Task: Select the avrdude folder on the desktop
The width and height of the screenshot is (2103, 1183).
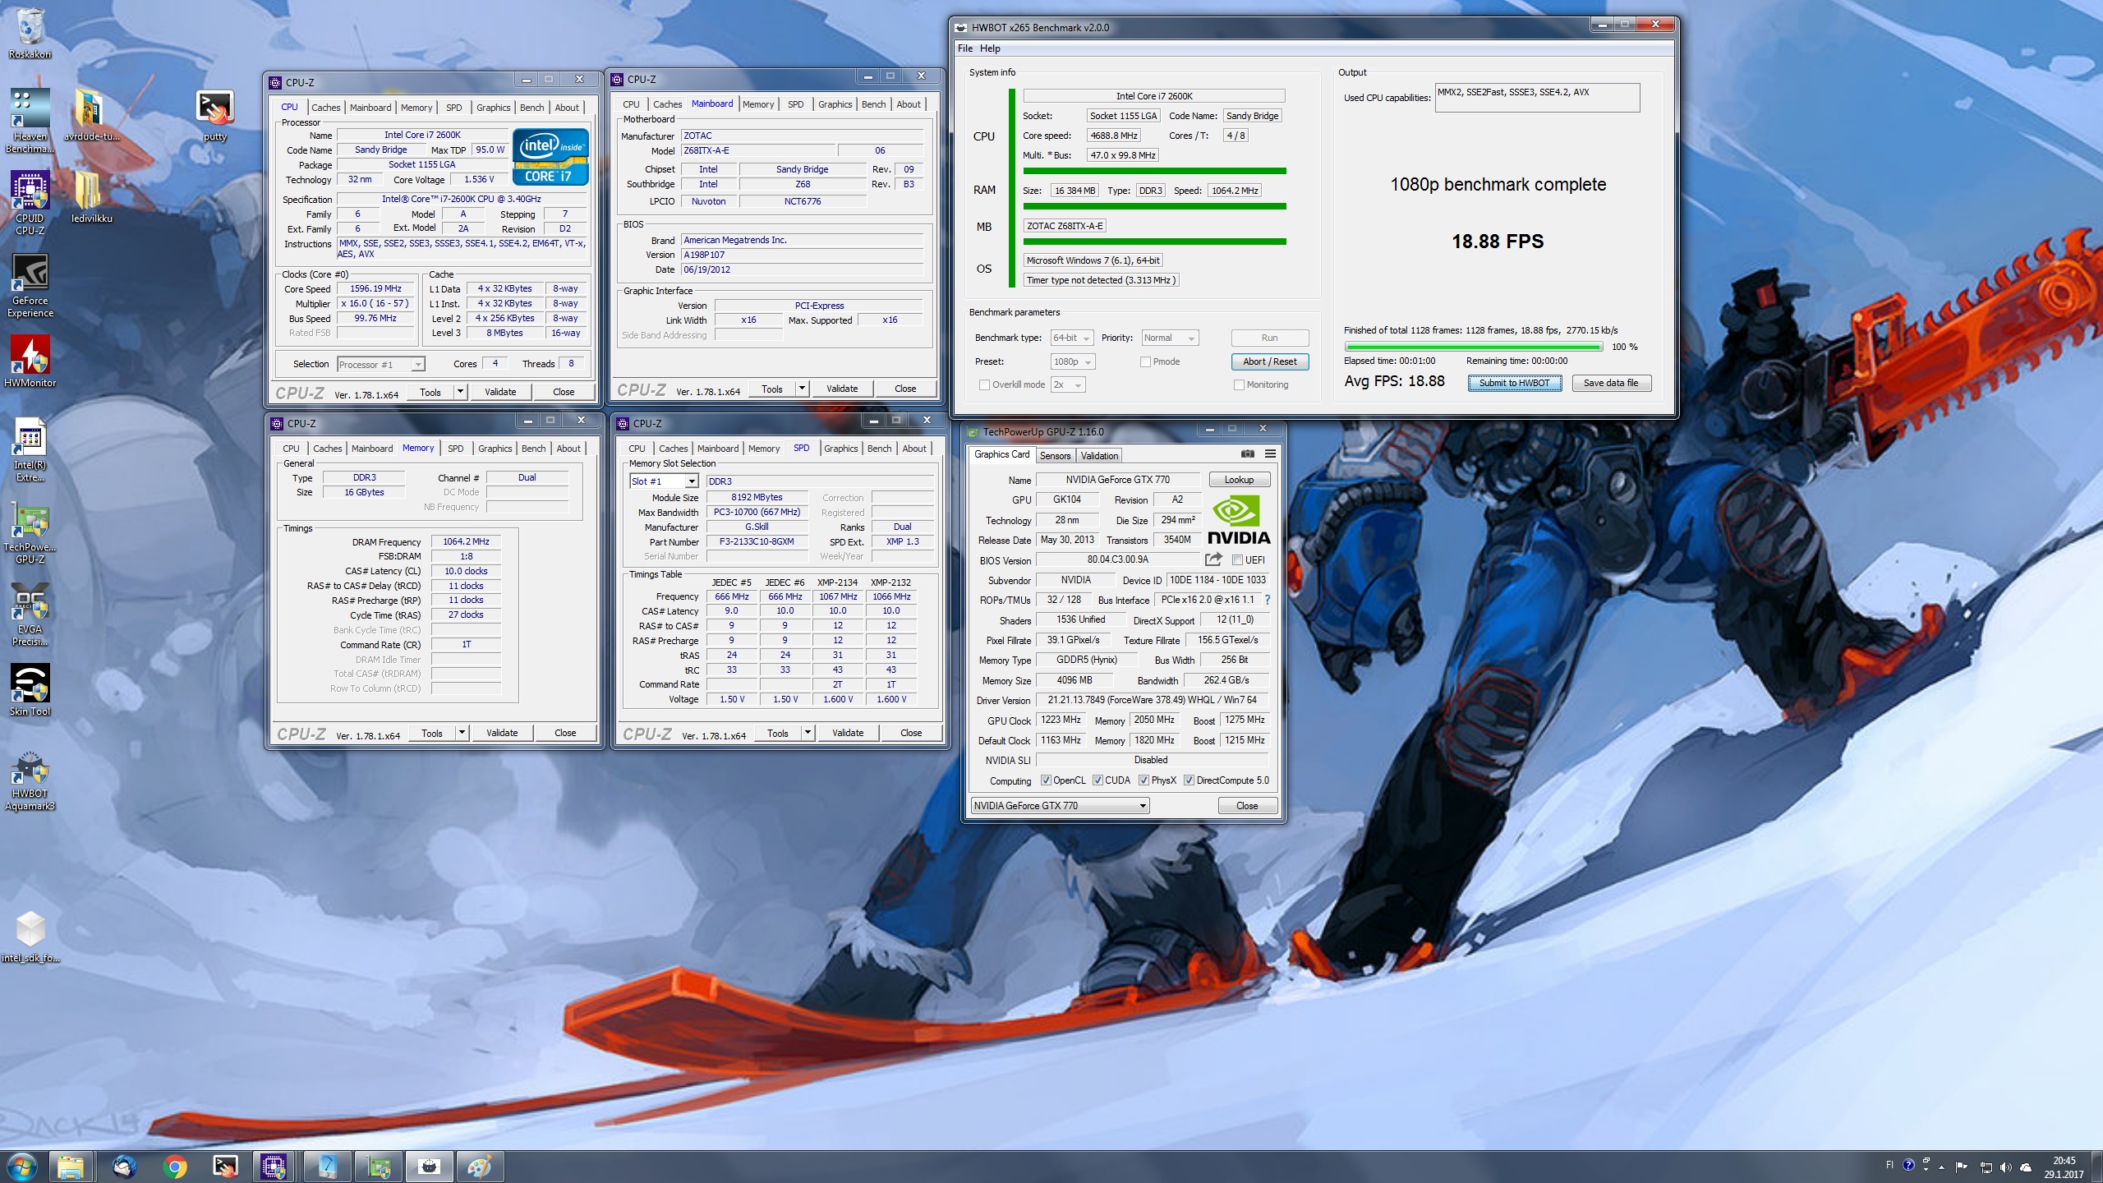Action: 91,115
